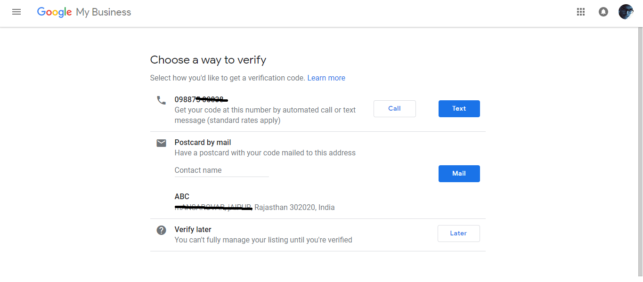Screen dimensions: 643x282
Task: Request verification code by Call
Action: point(395,109)
